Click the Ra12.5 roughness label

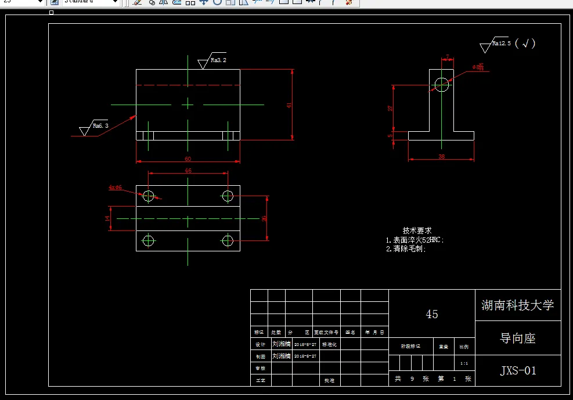502,43
